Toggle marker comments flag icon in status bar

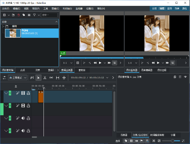(x=142, y=141)
